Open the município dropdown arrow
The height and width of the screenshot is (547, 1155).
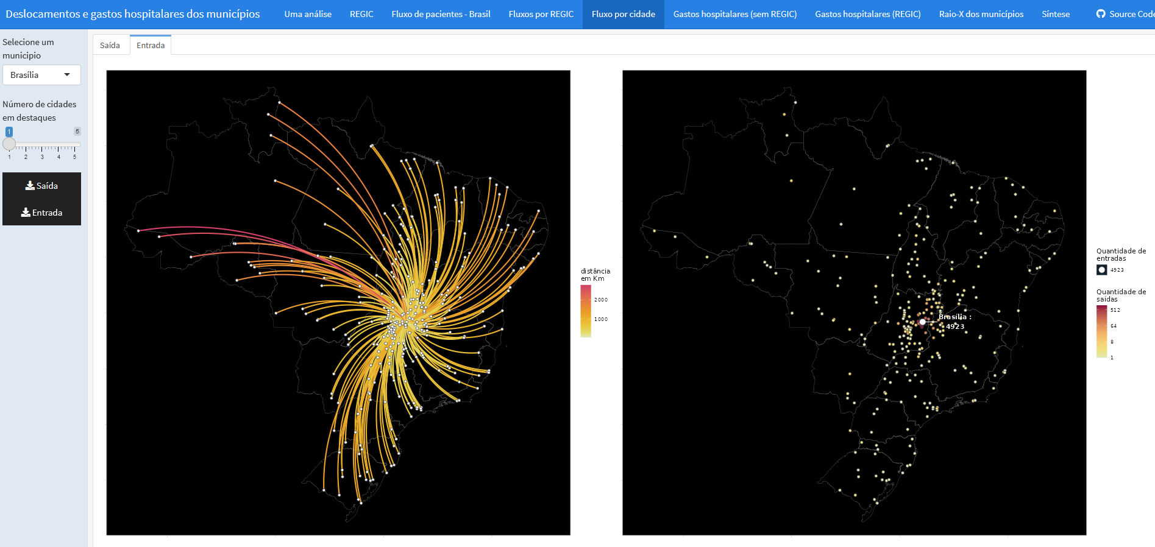[67, 74]
